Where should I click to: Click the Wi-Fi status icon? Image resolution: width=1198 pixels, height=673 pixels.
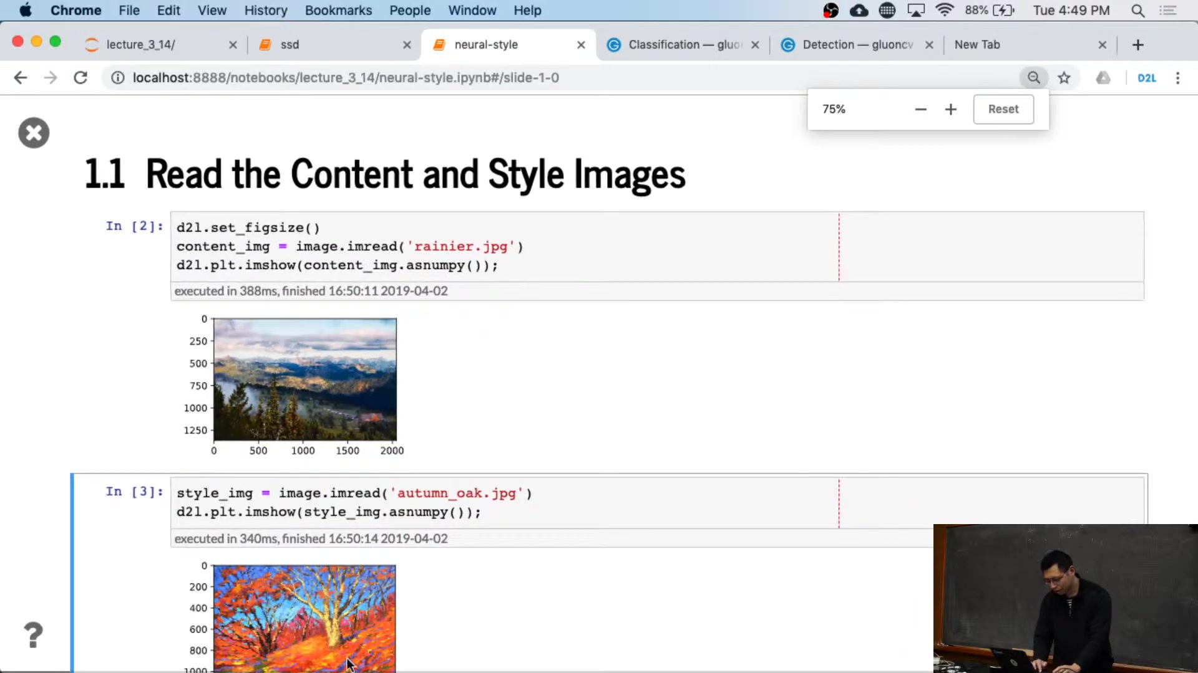click(x=945, y=10)
